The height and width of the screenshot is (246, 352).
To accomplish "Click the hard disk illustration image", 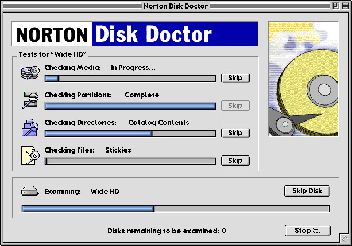I will (303, 79).
